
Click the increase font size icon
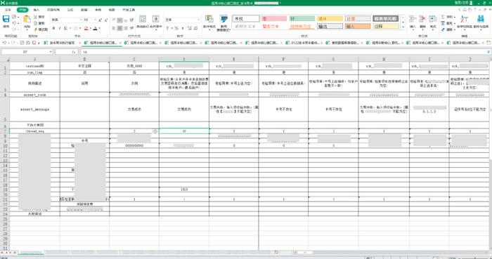tap(100, 20)
